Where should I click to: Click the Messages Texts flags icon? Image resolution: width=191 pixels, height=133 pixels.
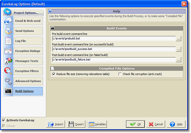8,61
